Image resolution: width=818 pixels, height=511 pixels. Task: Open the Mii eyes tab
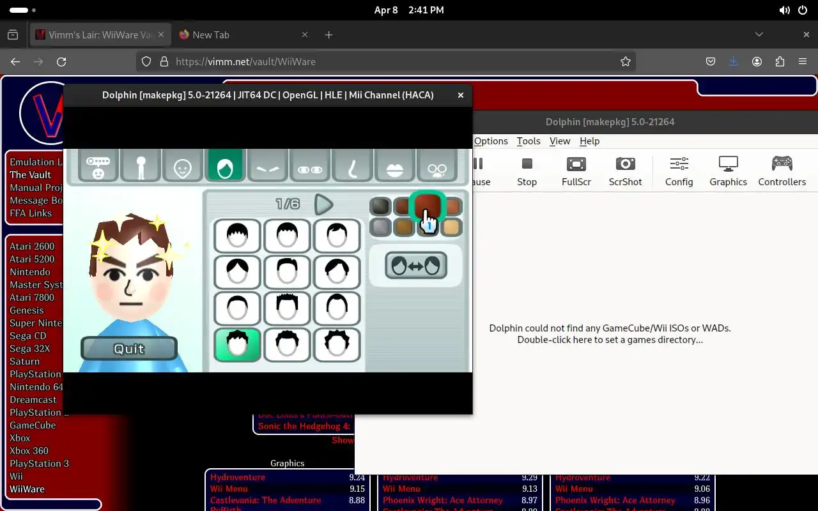pos(310,167)
